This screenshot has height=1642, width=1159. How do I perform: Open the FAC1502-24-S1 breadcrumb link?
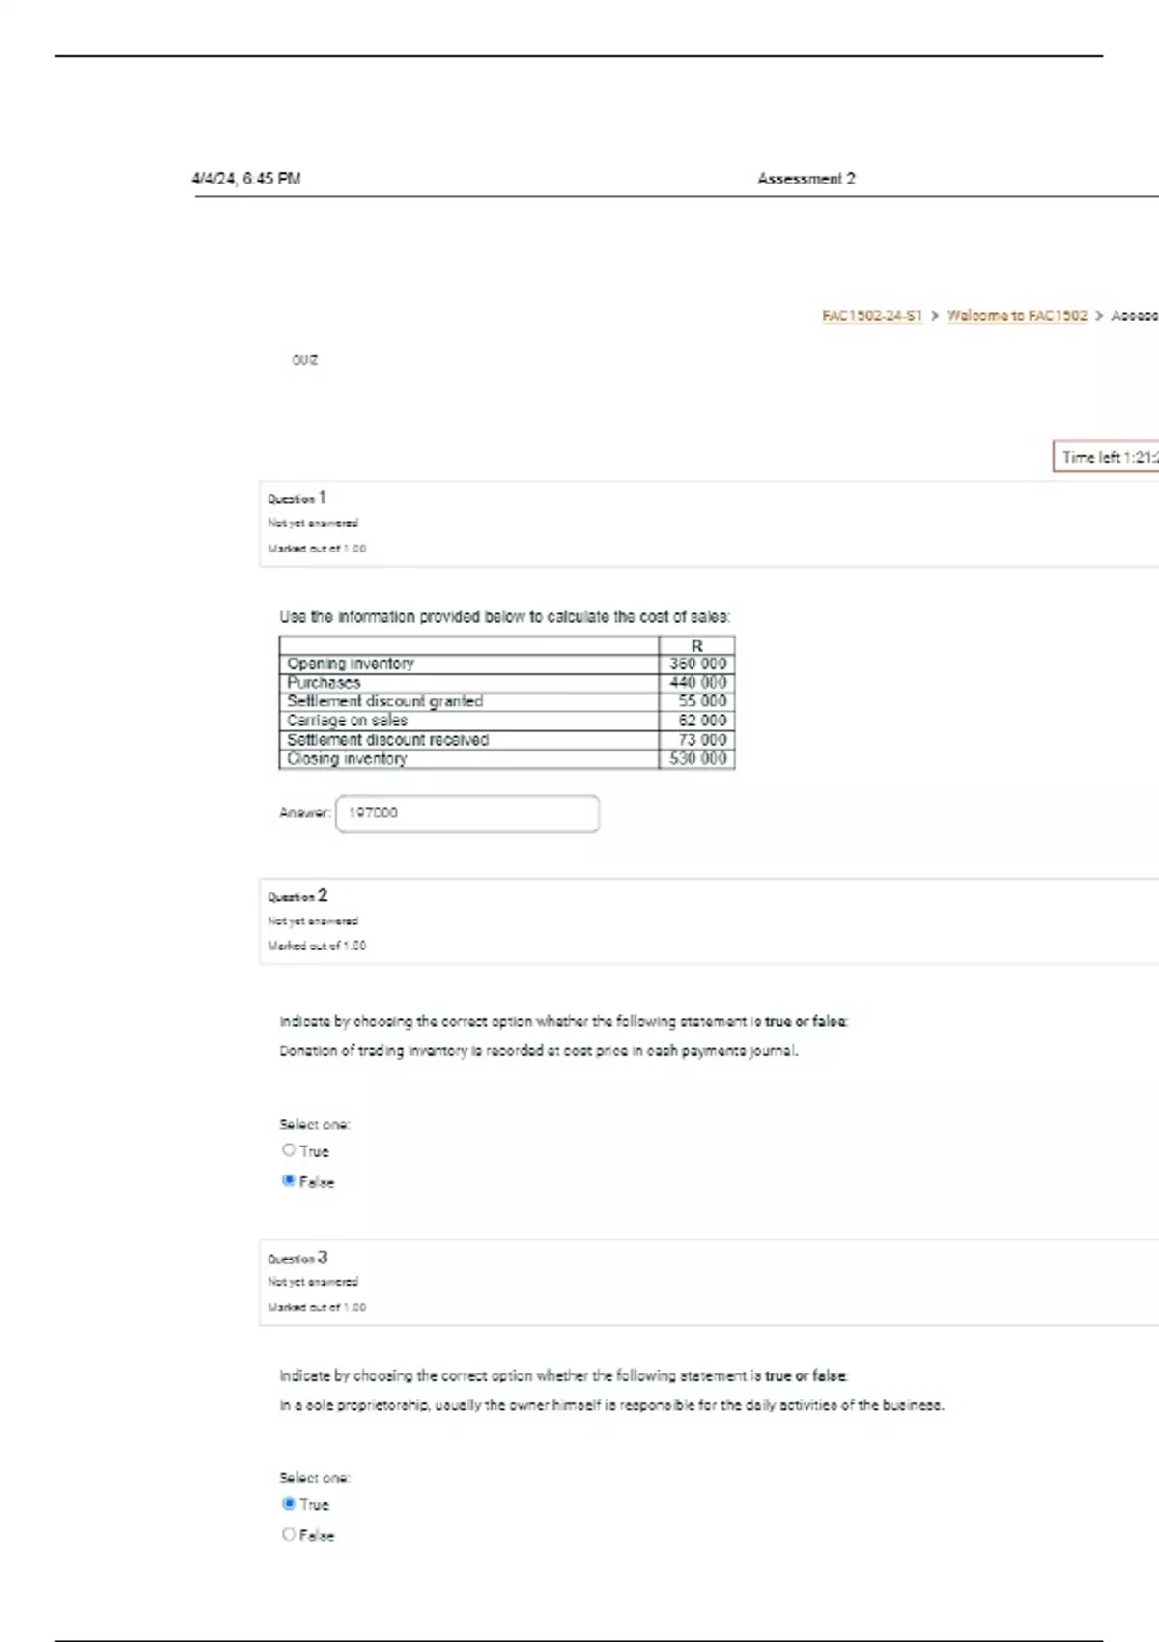pos(871,316)
